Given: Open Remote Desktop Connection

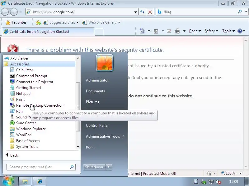Looking at the screenshot, I should click(40, 105).
